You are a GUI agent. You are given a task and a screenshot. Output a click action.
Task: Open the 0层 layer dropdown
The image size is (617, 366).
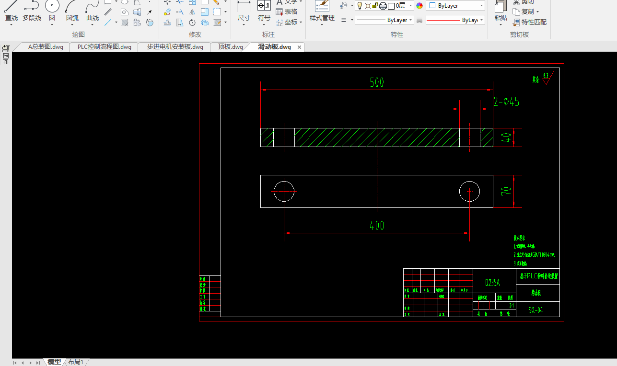[x=411, y=6]
